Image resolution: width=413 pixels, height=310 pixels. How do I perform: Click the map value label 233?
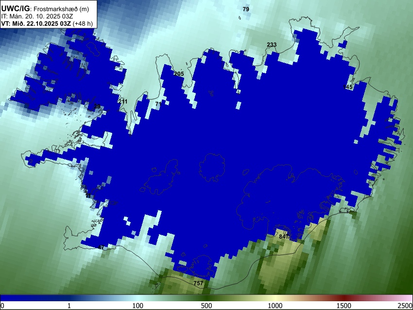tap(272, 45)
